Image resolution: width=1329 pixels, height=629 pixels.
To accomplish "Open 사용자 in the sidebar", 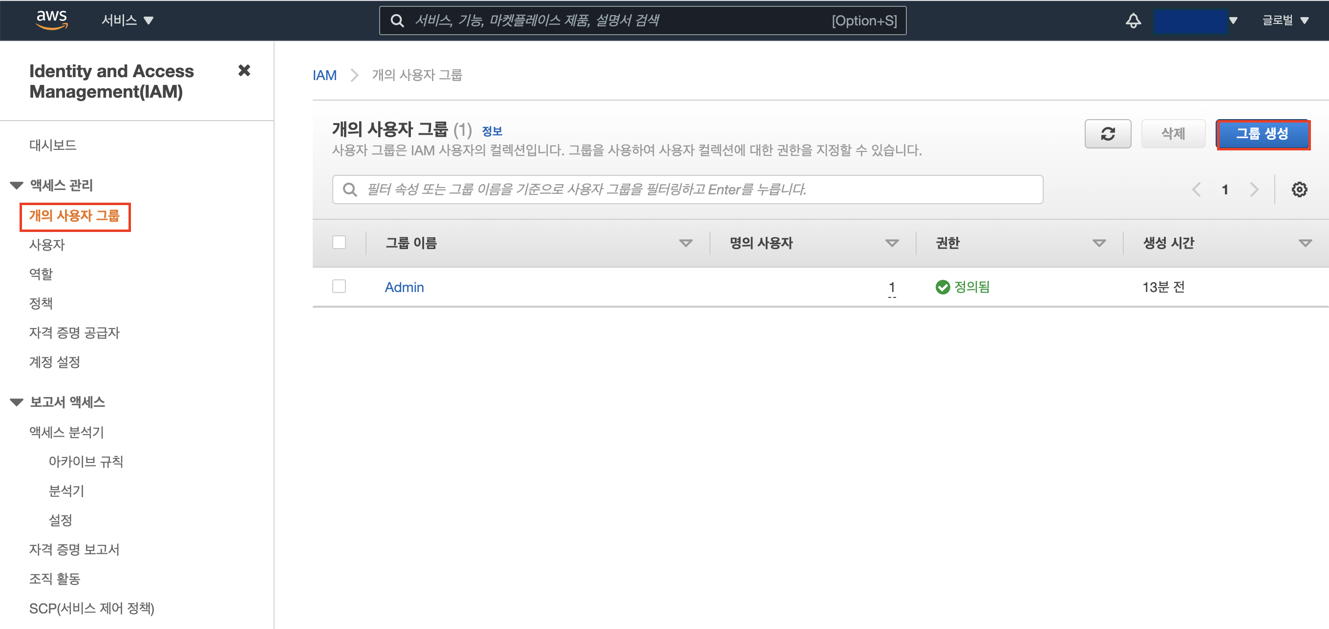I will (x=47, y=245).
